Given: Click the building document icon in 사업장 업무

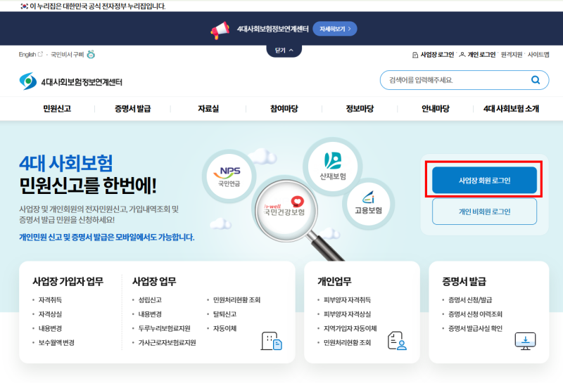Looking at the screenshot, I should (x=272, y=341).
